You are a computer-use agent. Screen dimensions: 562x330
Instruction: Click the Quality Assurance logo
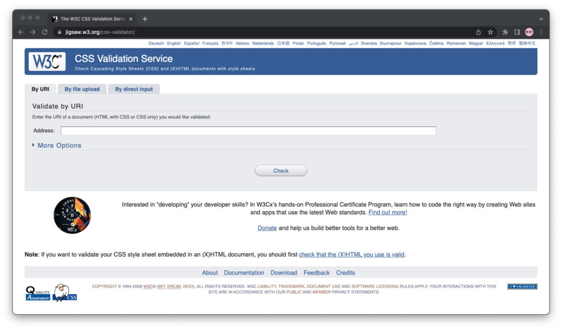38,293
